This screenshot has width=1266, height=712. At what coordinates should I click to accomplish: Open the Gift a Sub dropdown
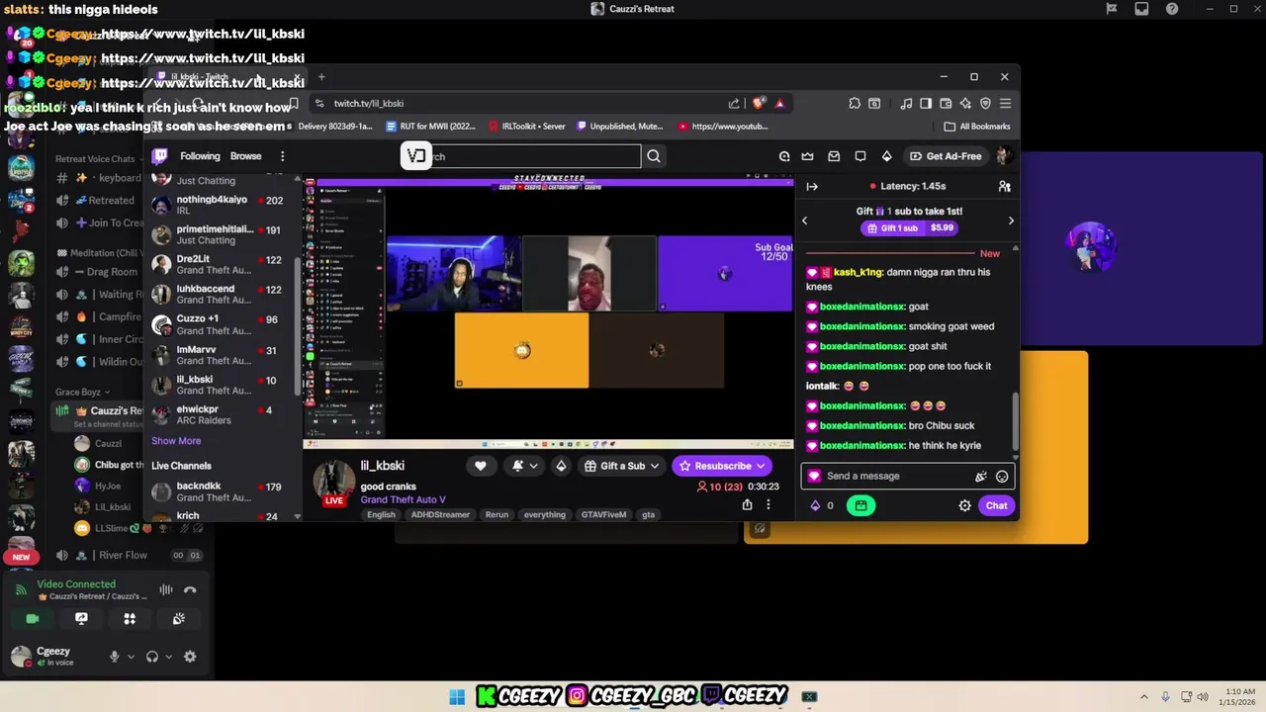622,466
